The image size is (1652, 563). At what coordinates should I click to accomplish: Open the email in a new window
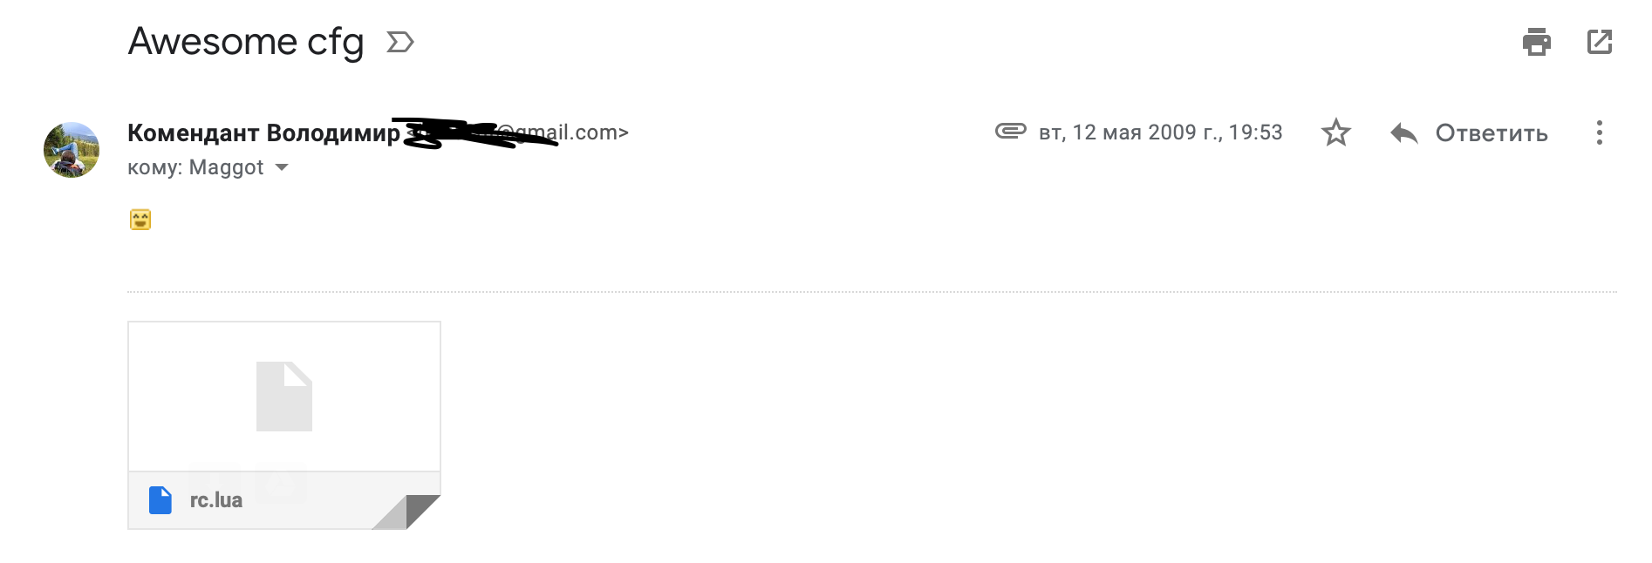coord(1599,42)
